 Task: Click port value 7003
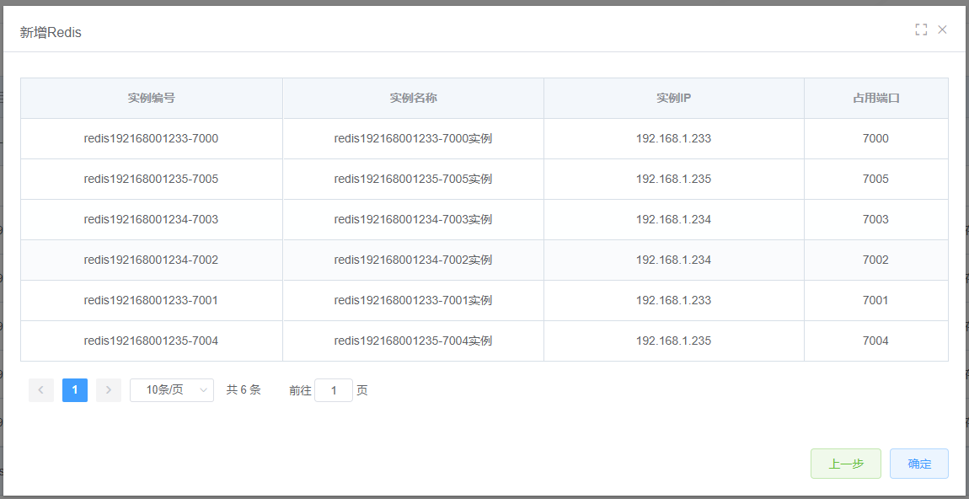[x=875, y=219]
